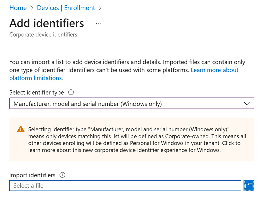Go to the Home breadcrumb
The image size is (267, 201).
pos(18,8)
